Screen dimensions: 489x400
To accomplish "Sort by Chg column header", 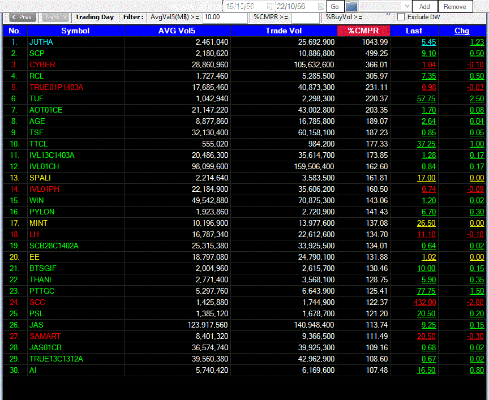I will click(462, 31).
